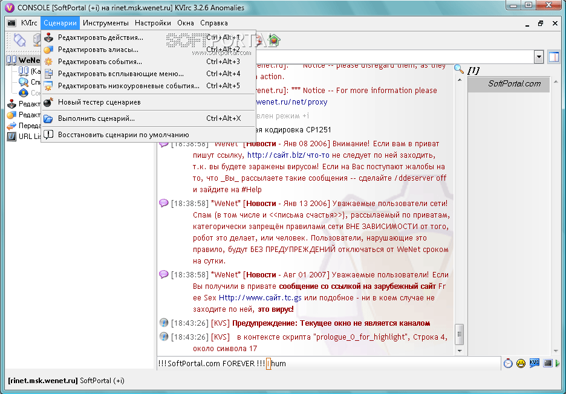Image resolution: width=566 pixels, height=394 pixels.
Task: Click the magnifier search icon above the console scrollbar
Action: (x=459, y=69)
